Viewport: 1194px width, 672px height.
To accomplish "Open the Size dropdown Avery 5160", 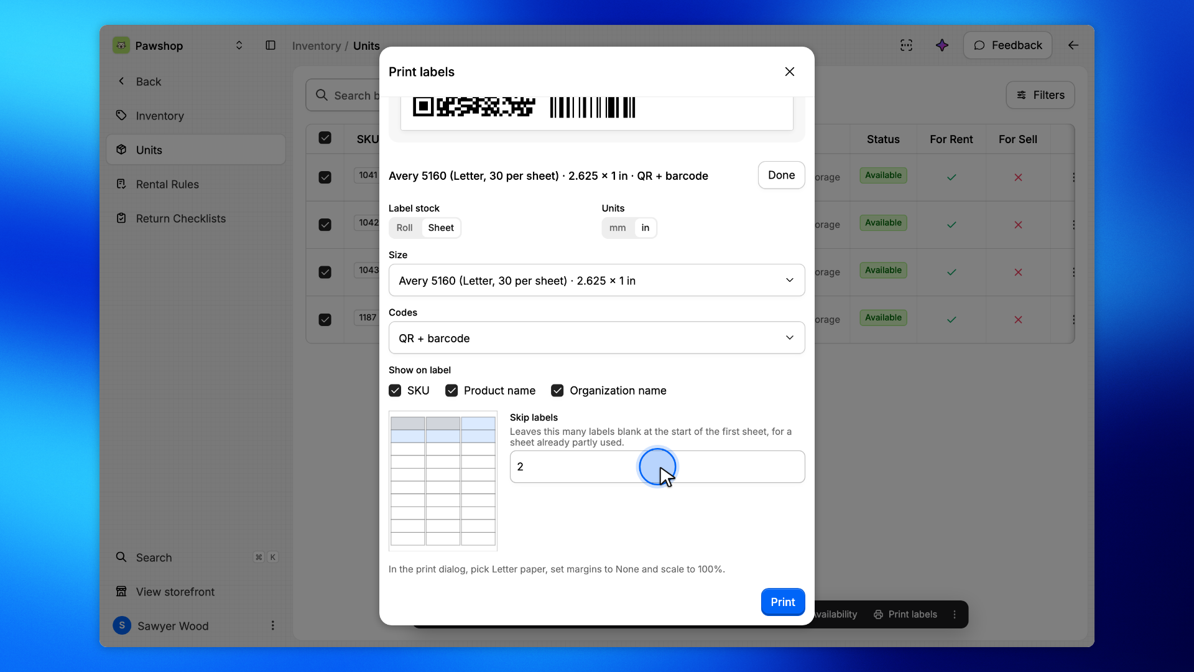I will [x=596, y=281].
